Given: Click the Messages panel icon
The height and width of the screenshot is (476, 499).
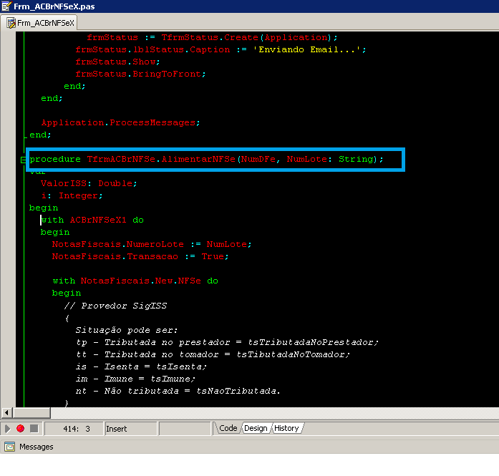Looking at the screenshot, I should click(x=10, y=447).
